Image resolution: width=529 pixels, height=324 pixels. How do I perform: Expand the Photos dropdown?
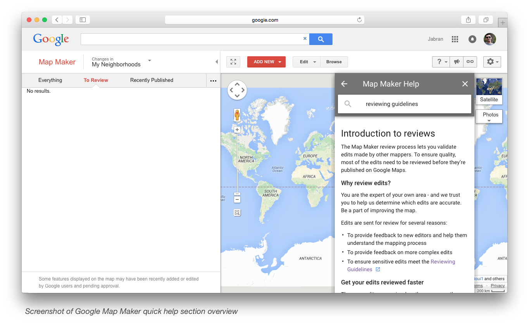point(489,116)
